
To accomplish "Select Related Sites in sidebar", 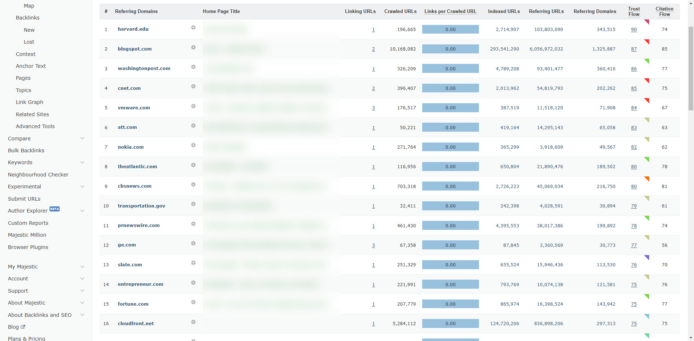I will click(32, 114).
